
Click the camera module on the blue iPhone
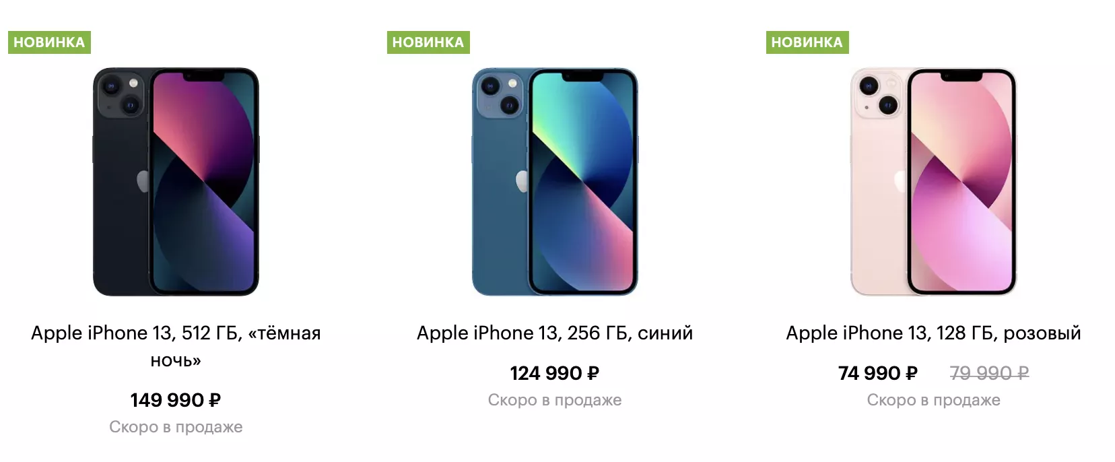point(500,94)
